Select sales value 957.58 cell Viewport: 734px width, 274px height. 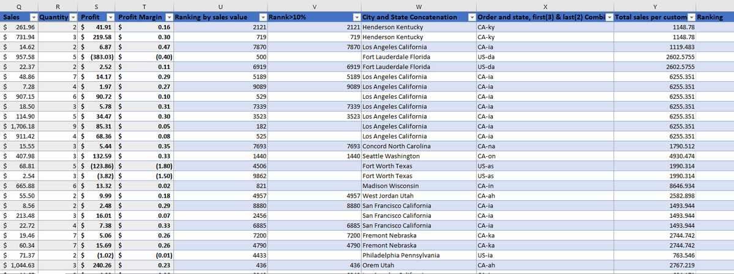[x=19, y=57]
